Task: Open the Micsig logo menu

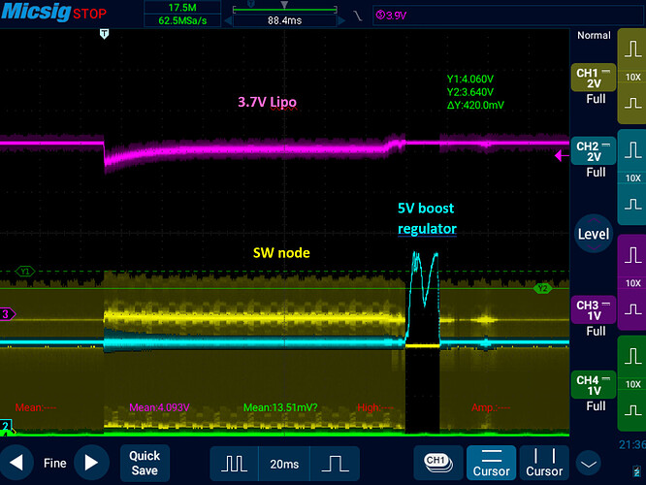Action: [36, 12]
